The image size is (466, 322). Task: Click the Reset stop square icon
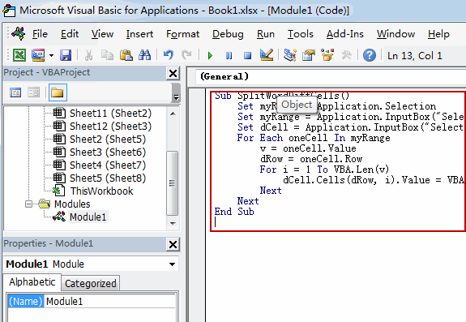pyautogui.click(x=247, y=56)
